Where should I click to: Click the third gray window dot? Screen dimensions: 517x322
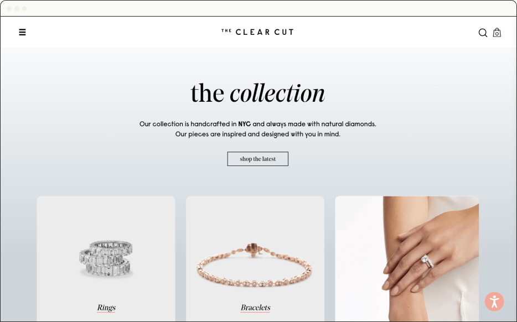point(25,8)
